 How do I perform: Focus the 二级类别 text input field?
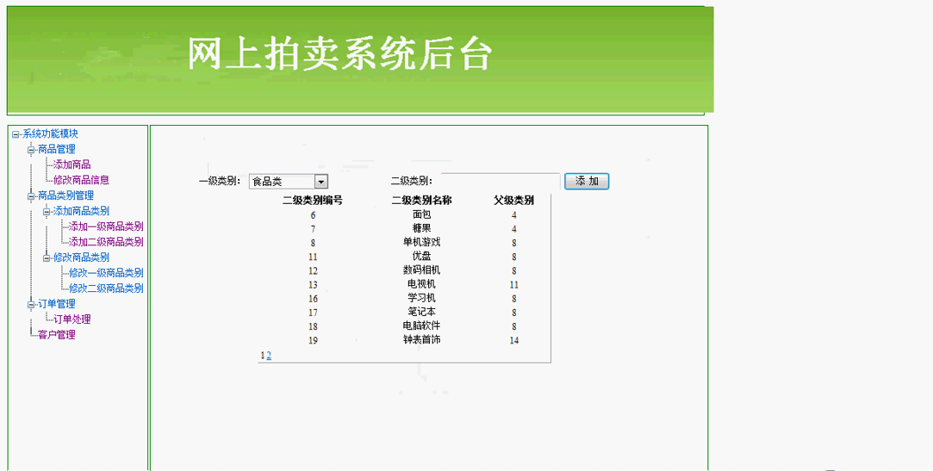click(x=501, y=182)
